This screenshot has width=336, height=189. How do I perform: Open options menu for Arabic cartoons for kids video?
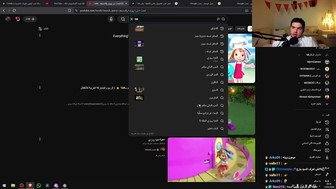(x=40, y=87)
